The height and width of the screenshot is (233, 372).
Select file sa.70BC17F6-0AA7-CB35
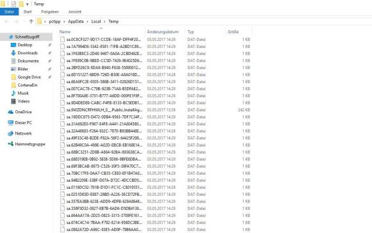pyautogui.click(x=105, y=173)
